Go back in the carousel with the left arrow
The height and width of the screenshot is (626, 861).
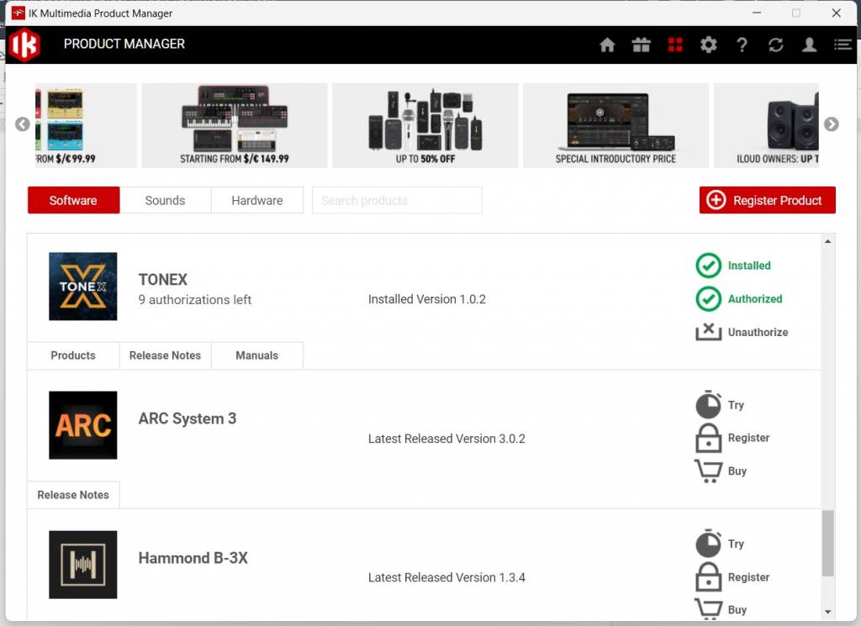pos(22,124)
